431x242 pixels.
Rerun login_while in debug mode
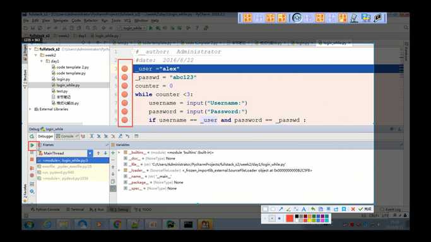click(x=32, y=136)
